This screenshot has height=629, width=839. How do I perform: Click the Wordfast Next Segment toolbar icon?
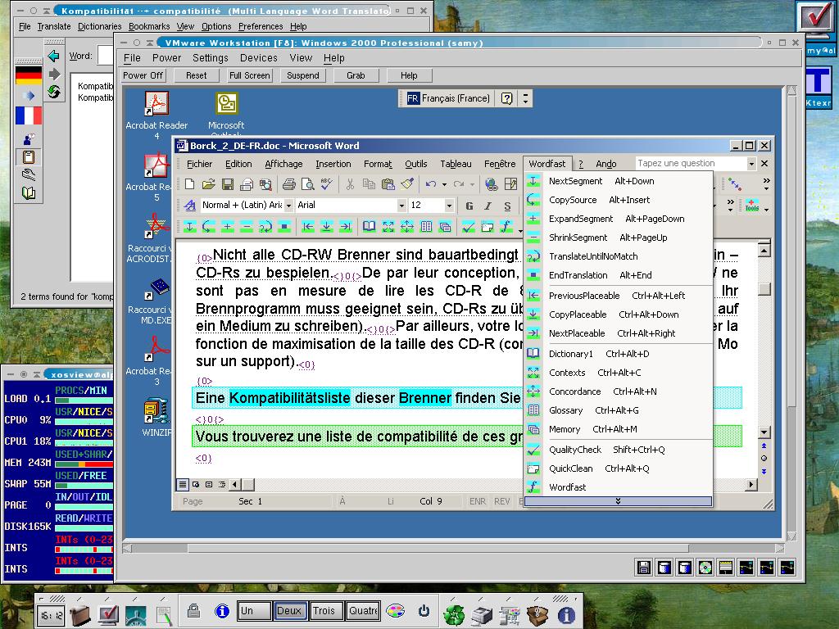[190, 227]
